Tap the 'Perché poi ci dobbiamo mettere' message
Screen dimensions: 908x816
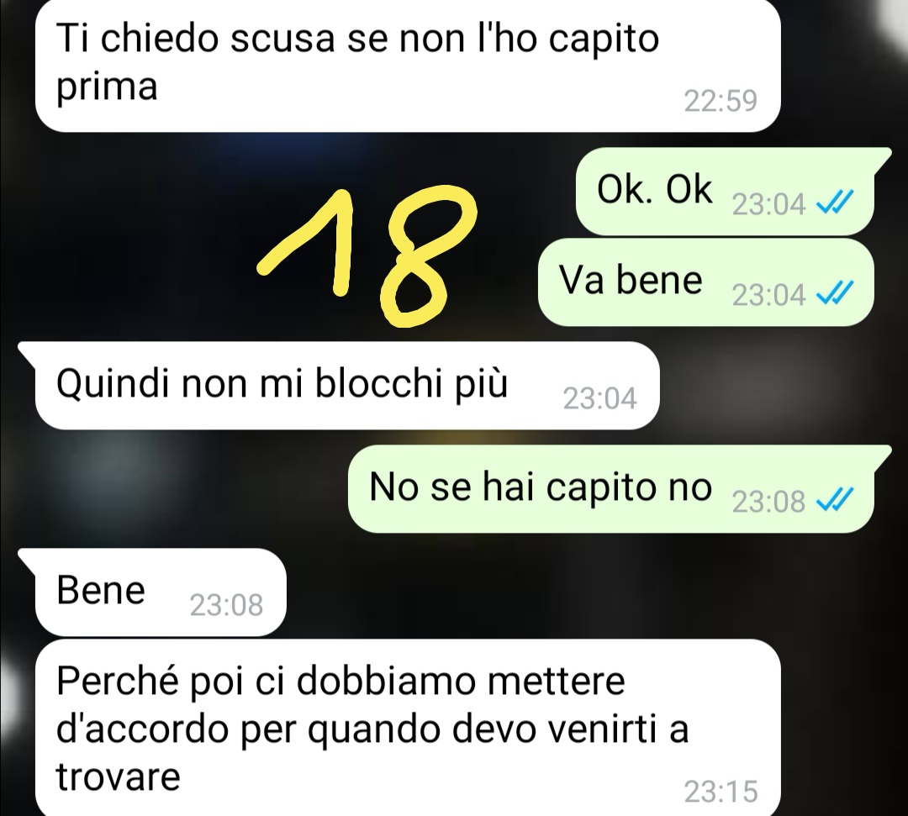point(408,728)
